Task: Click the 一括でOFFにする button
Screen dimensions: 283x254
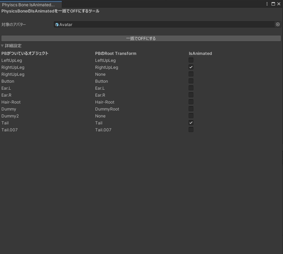Action: click(x=141, y=38)
